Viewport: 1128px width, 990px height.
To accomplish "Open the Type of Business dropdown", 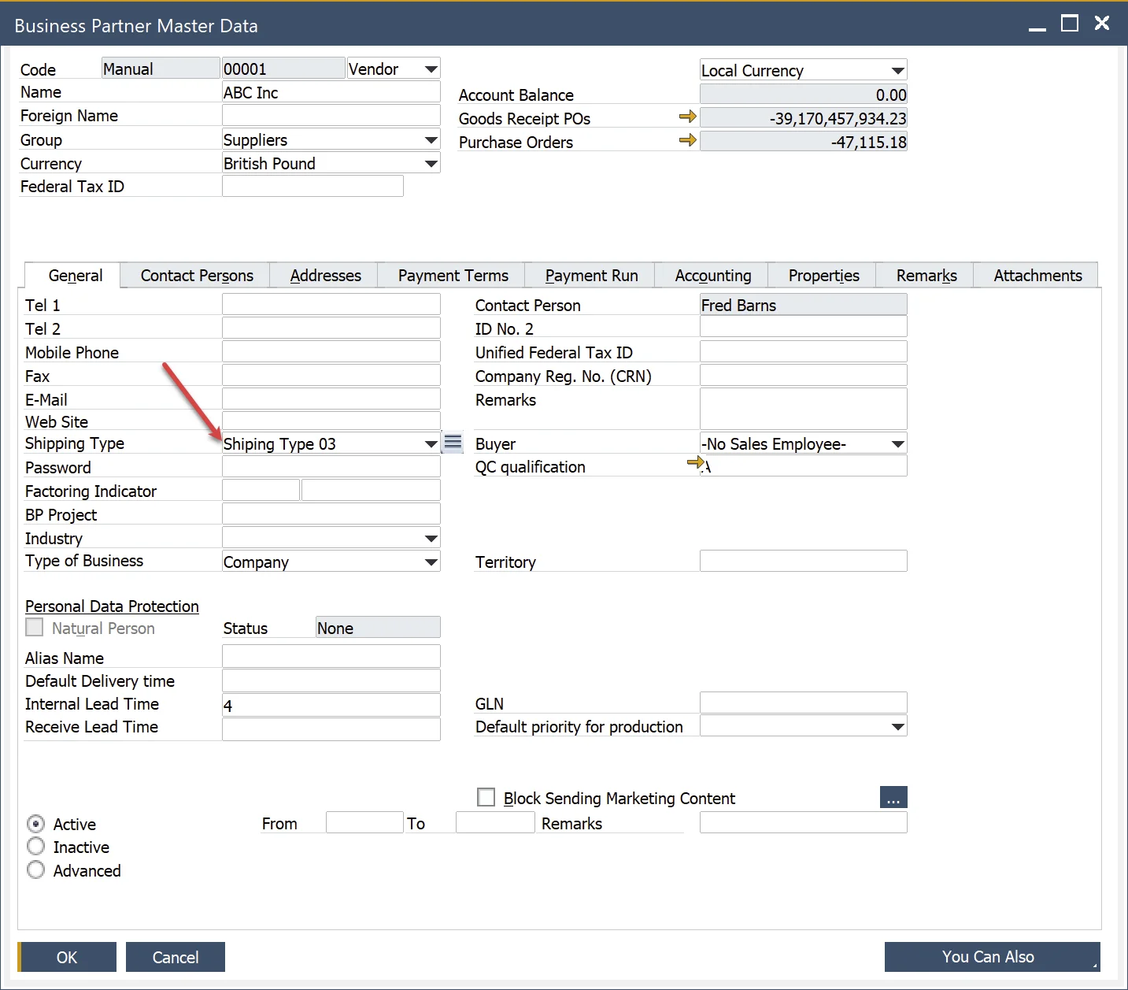I will [431, 562].
